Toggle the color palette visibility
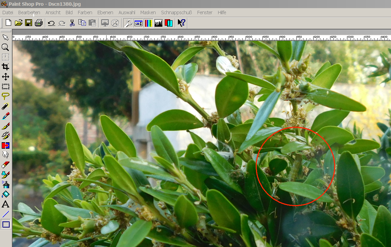 pos(148,23)
